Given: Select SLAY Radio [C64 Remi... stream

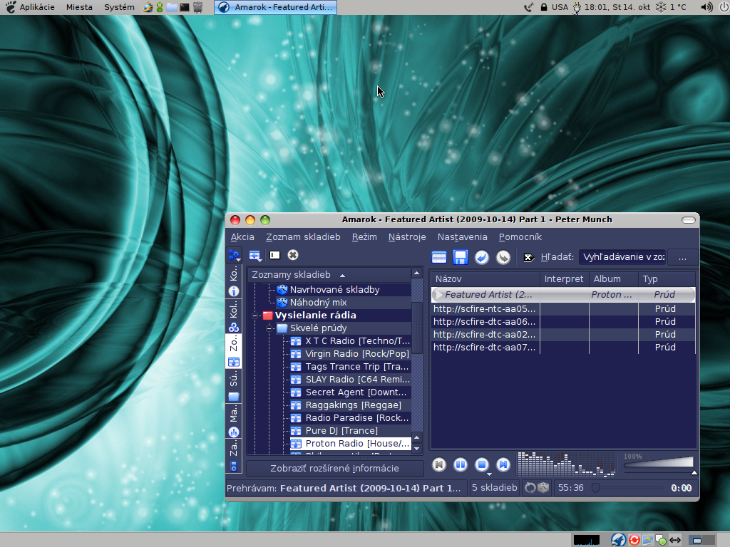Looking at the screenshot, I should [351, 380].
